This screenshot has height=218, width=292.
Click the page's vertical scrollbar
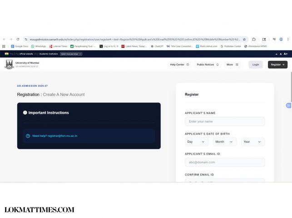291,91
